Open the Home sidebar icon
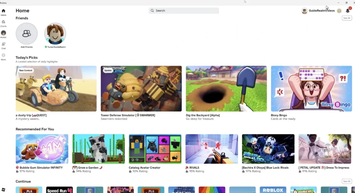 coord(3,11)
